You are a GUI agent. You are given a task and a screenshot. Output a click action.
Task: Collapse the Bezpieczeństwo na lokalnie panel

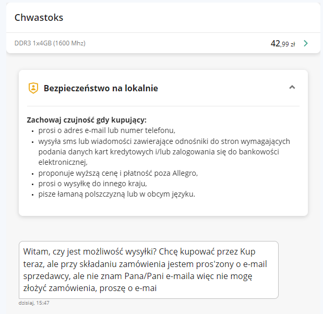point(292,88)
